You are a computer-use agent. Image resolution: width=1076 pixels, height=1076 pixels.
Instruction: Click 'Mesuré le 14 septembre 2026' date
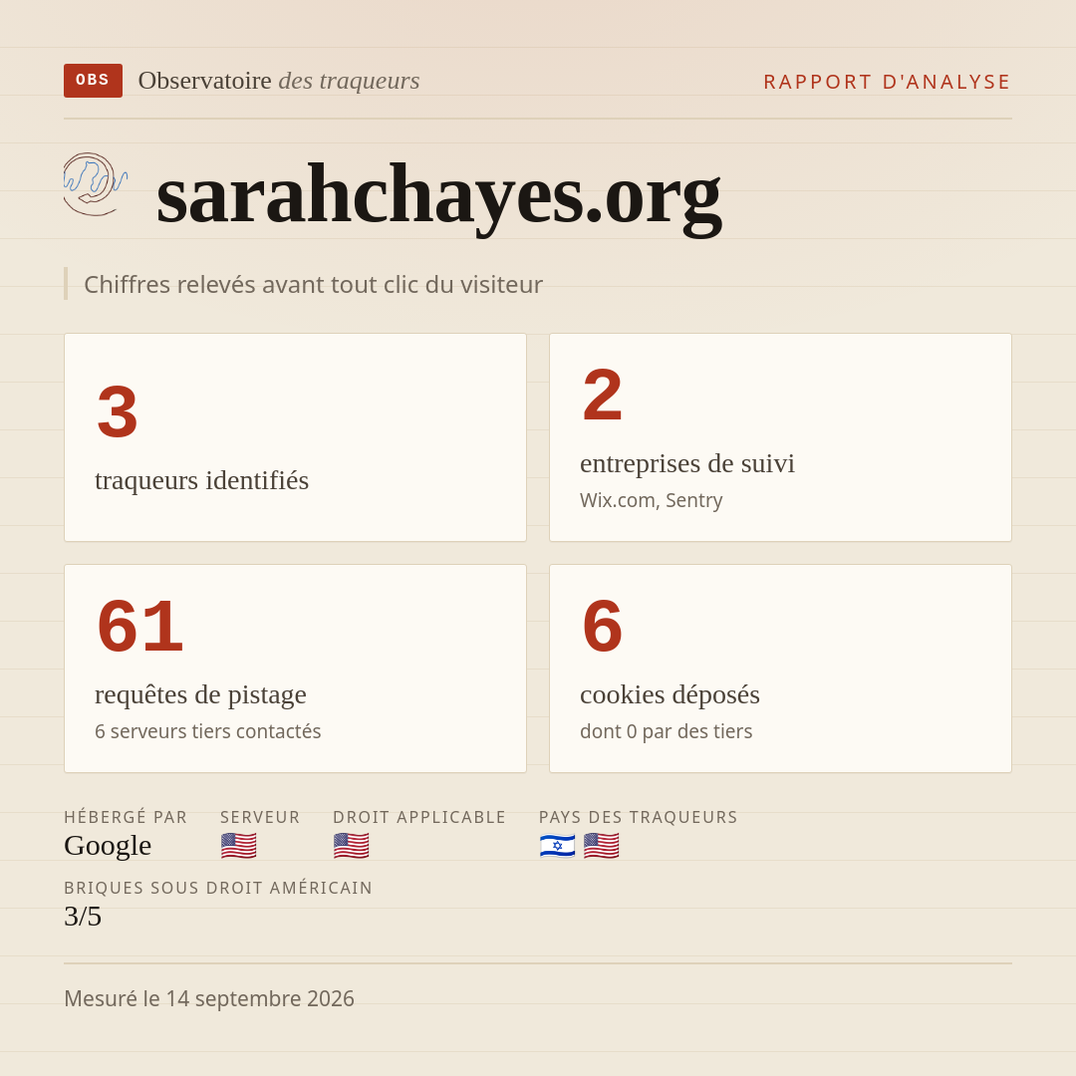(x=209, y=998)
